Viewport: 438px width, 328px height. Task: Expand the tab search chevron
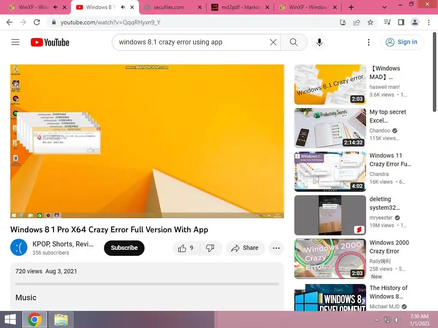pos(385,7)
